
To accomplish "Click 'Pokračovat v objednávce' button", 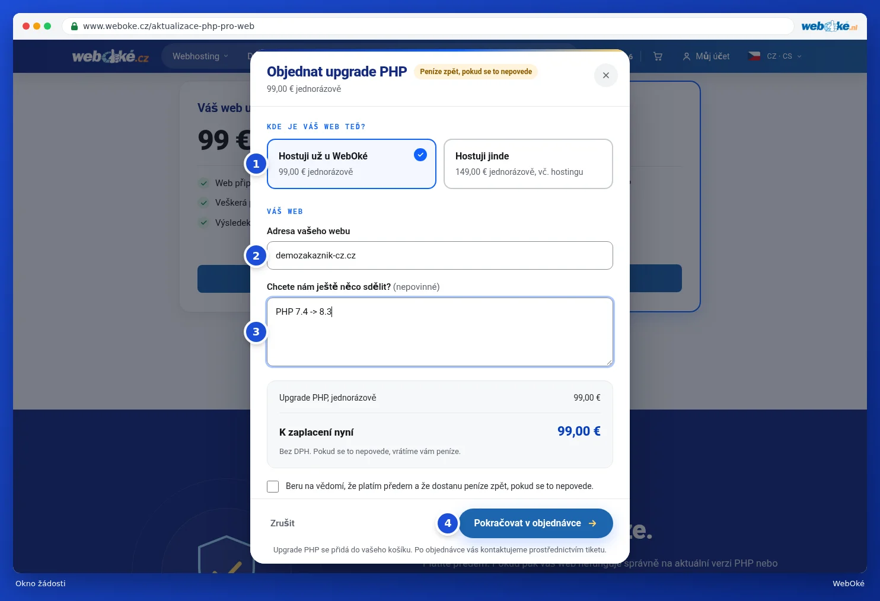I will [535, 523].
